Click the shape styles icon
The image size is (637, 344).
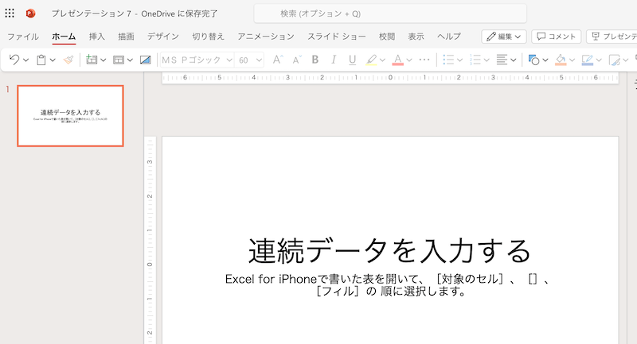tap(614, 60)
